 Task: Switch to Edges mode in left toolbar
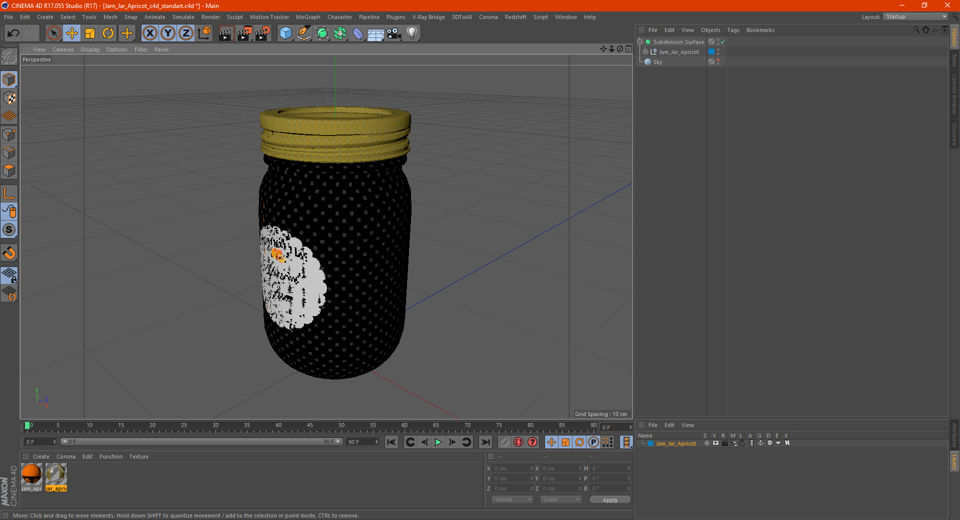point(9,152)
